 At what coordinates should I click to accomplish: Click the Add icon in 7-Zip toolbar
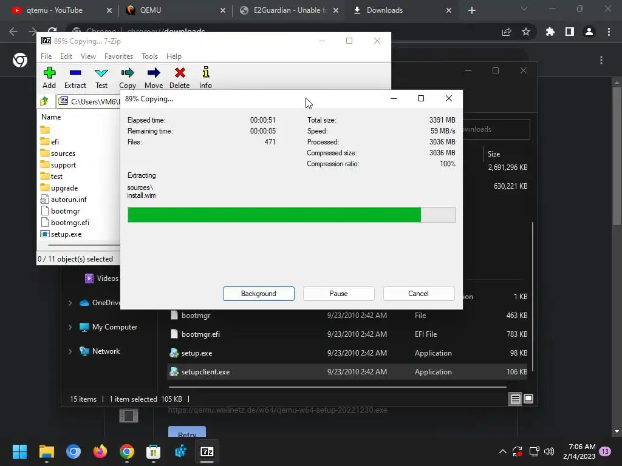(49, 78)
